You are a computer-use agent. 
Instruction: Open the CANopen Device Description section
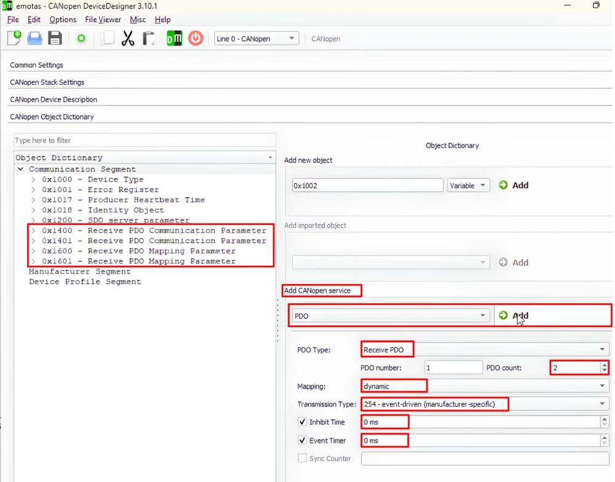[x=54, y=100]
